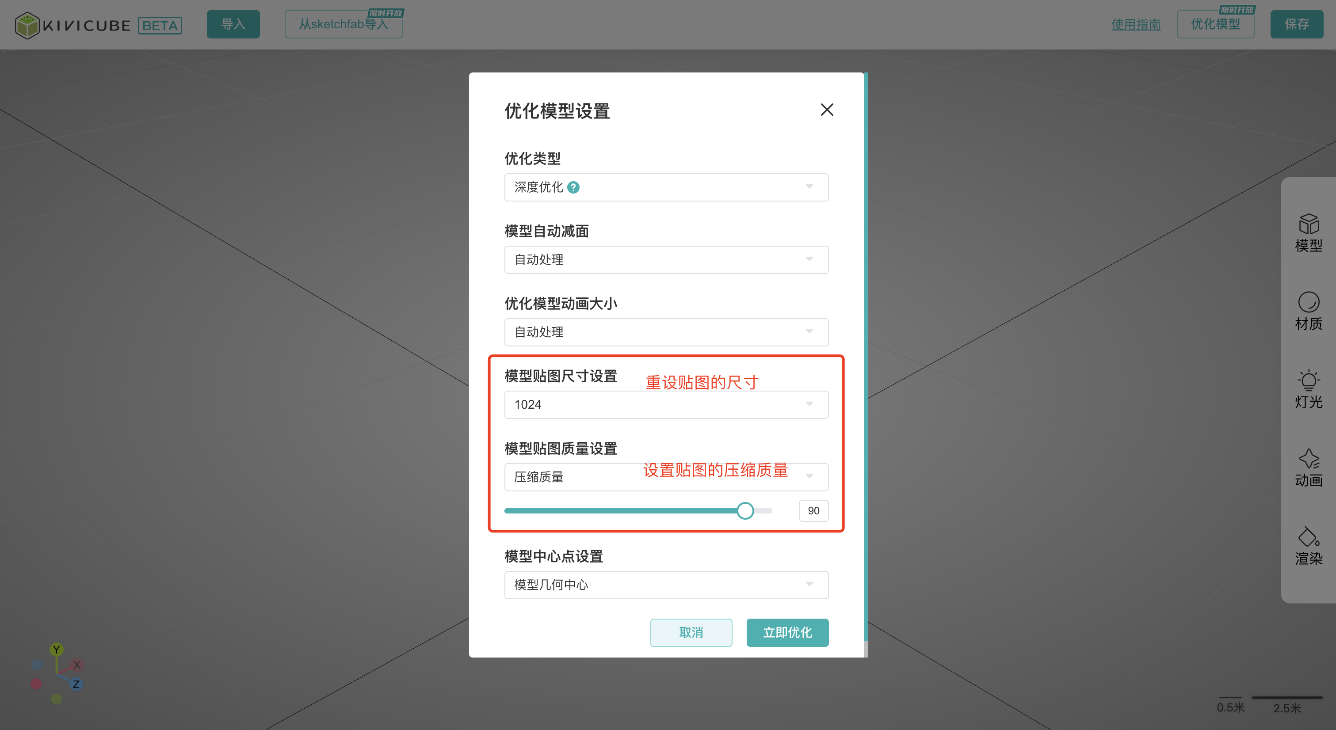
Task: Click the compression quality slider handle
Action: tap(745, 511)
